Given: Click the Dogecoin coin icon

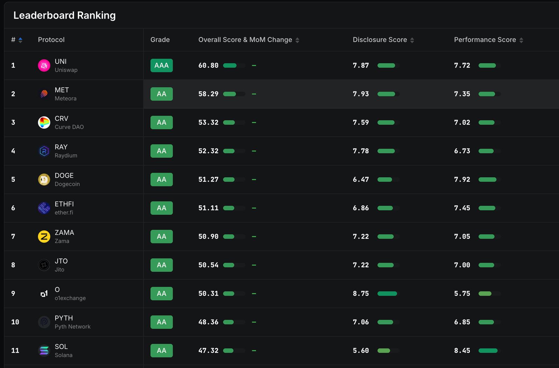Looking at the screenshot, I should (x=44, y=179).
